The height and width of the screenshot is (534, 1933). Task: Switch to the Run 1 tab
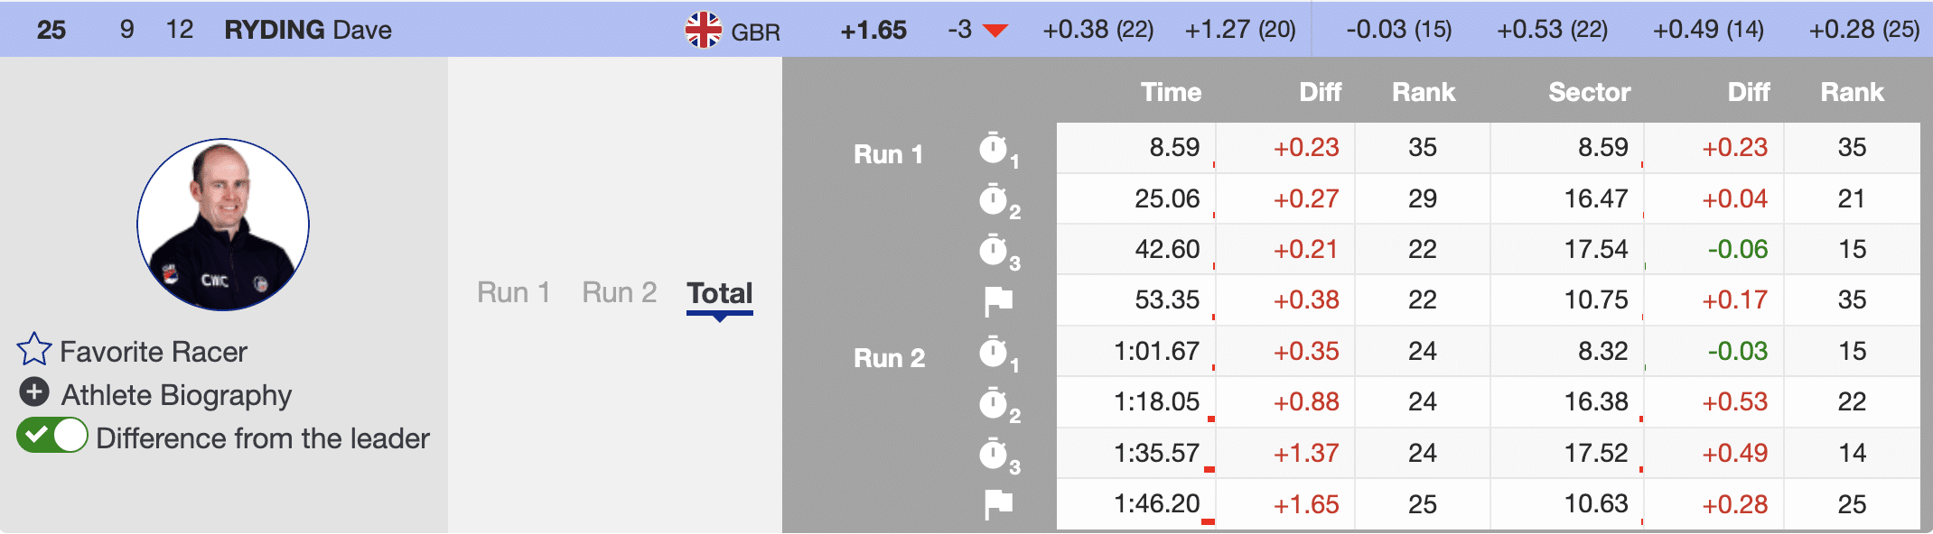click(x=513, y=293)
